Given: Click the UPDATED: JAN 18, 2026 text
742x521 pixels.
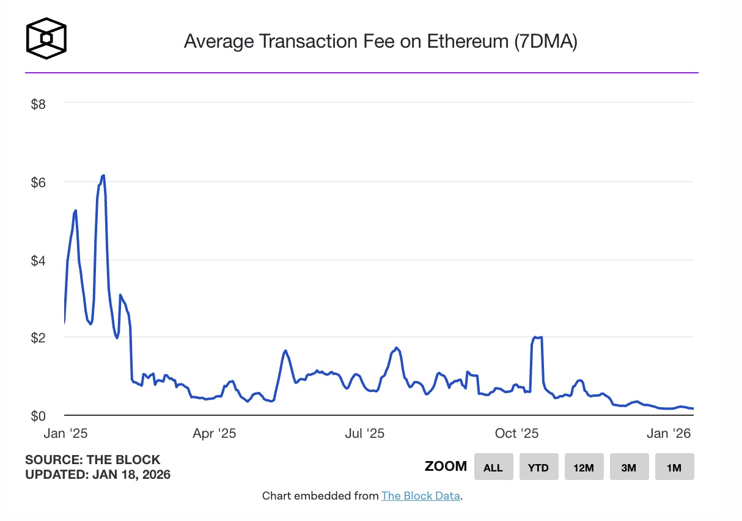Looking at the screenshot, I should click(98, 474).
